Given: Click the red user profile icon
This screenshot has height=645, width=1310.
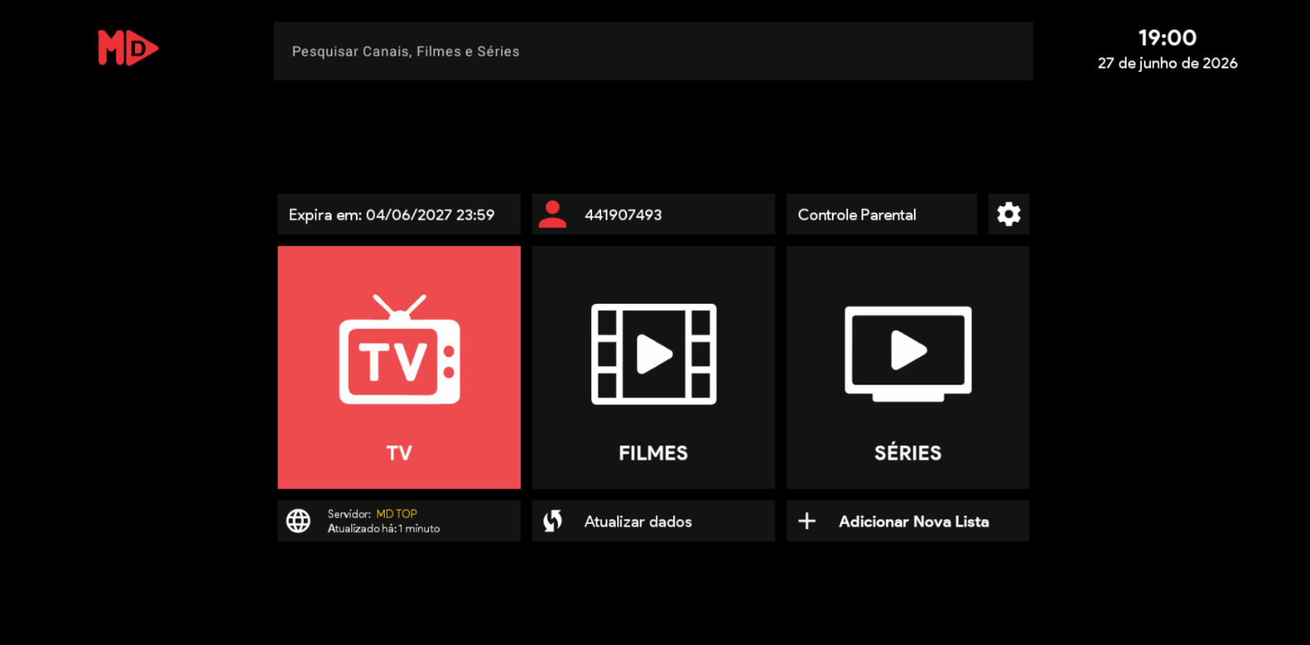Looking at the screenshot, I should coord(553,214).
